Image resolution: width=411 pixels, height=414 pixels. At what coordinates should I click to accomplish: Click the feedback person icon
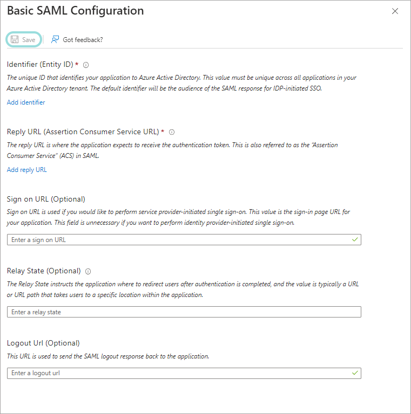(55, 39)
